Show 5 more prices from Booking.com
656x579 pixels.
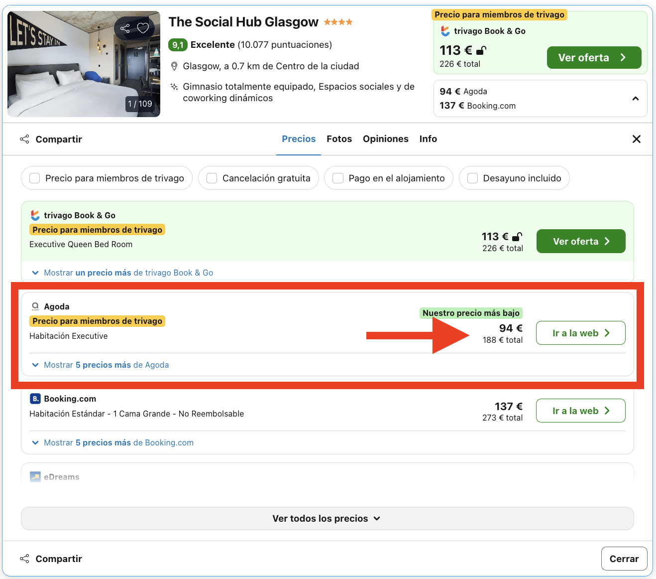(118, 442)
